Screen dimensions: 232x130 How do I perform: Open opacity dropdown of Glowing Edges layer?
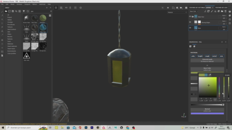point(224,24)
